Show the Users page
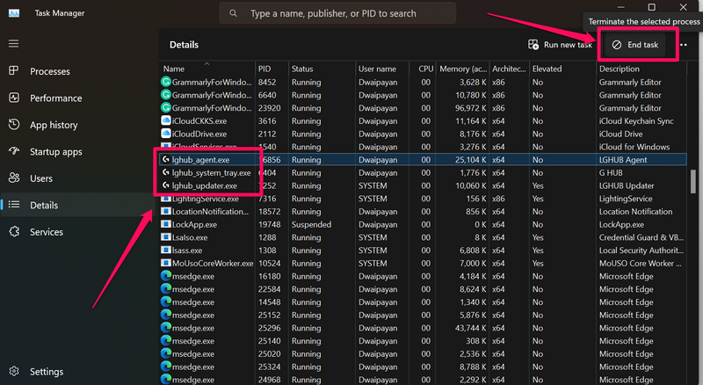This screenshot has width=703, height=385. [41, 178]
